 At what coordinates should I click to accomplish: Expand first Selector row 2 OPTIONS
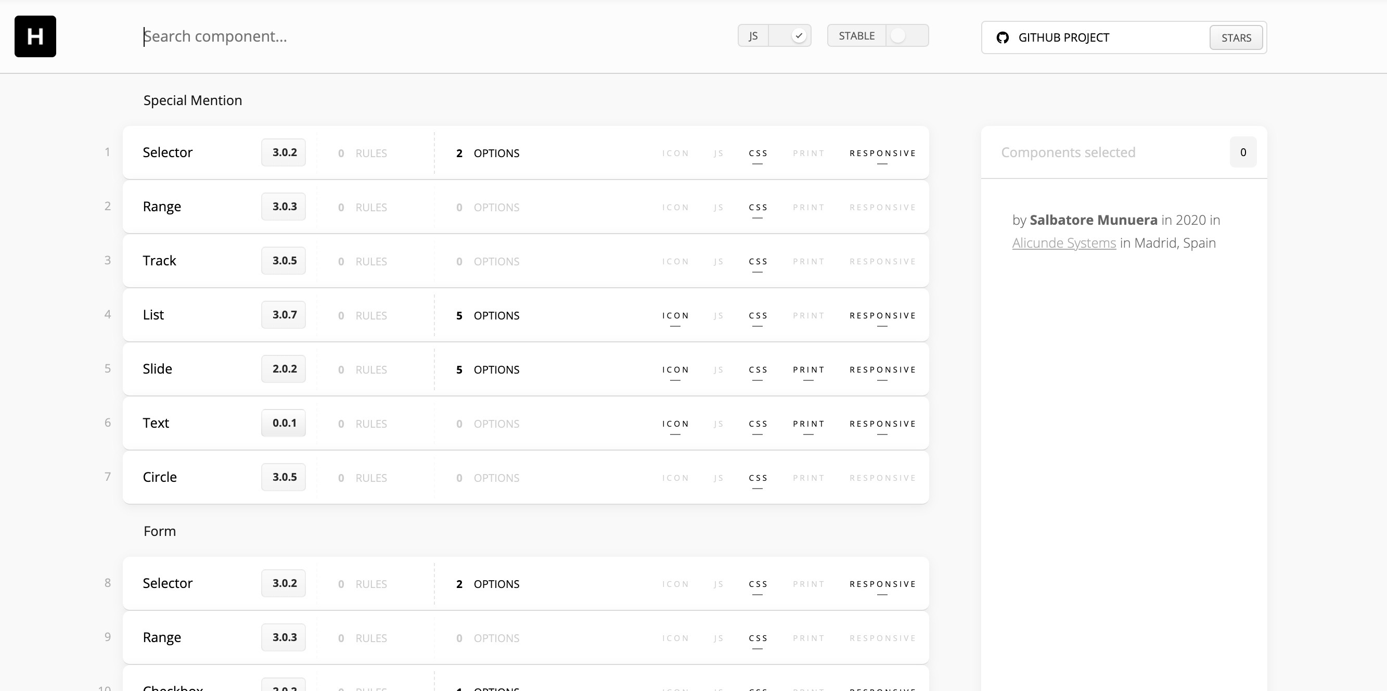tap(488, 153)
